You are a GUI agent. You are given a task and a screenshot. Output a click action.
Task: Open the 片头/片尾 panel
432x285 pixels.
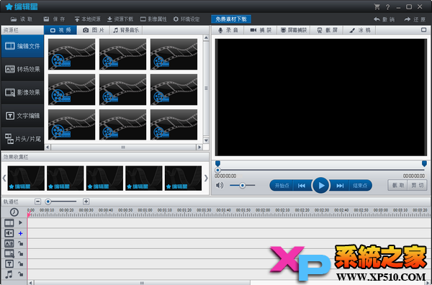[x=22, y=139]
